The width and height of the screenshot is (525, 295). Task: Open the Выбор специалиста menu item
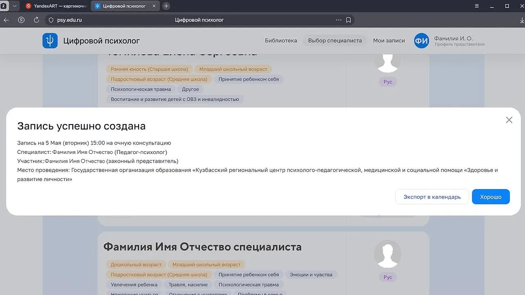coord(335,41)
